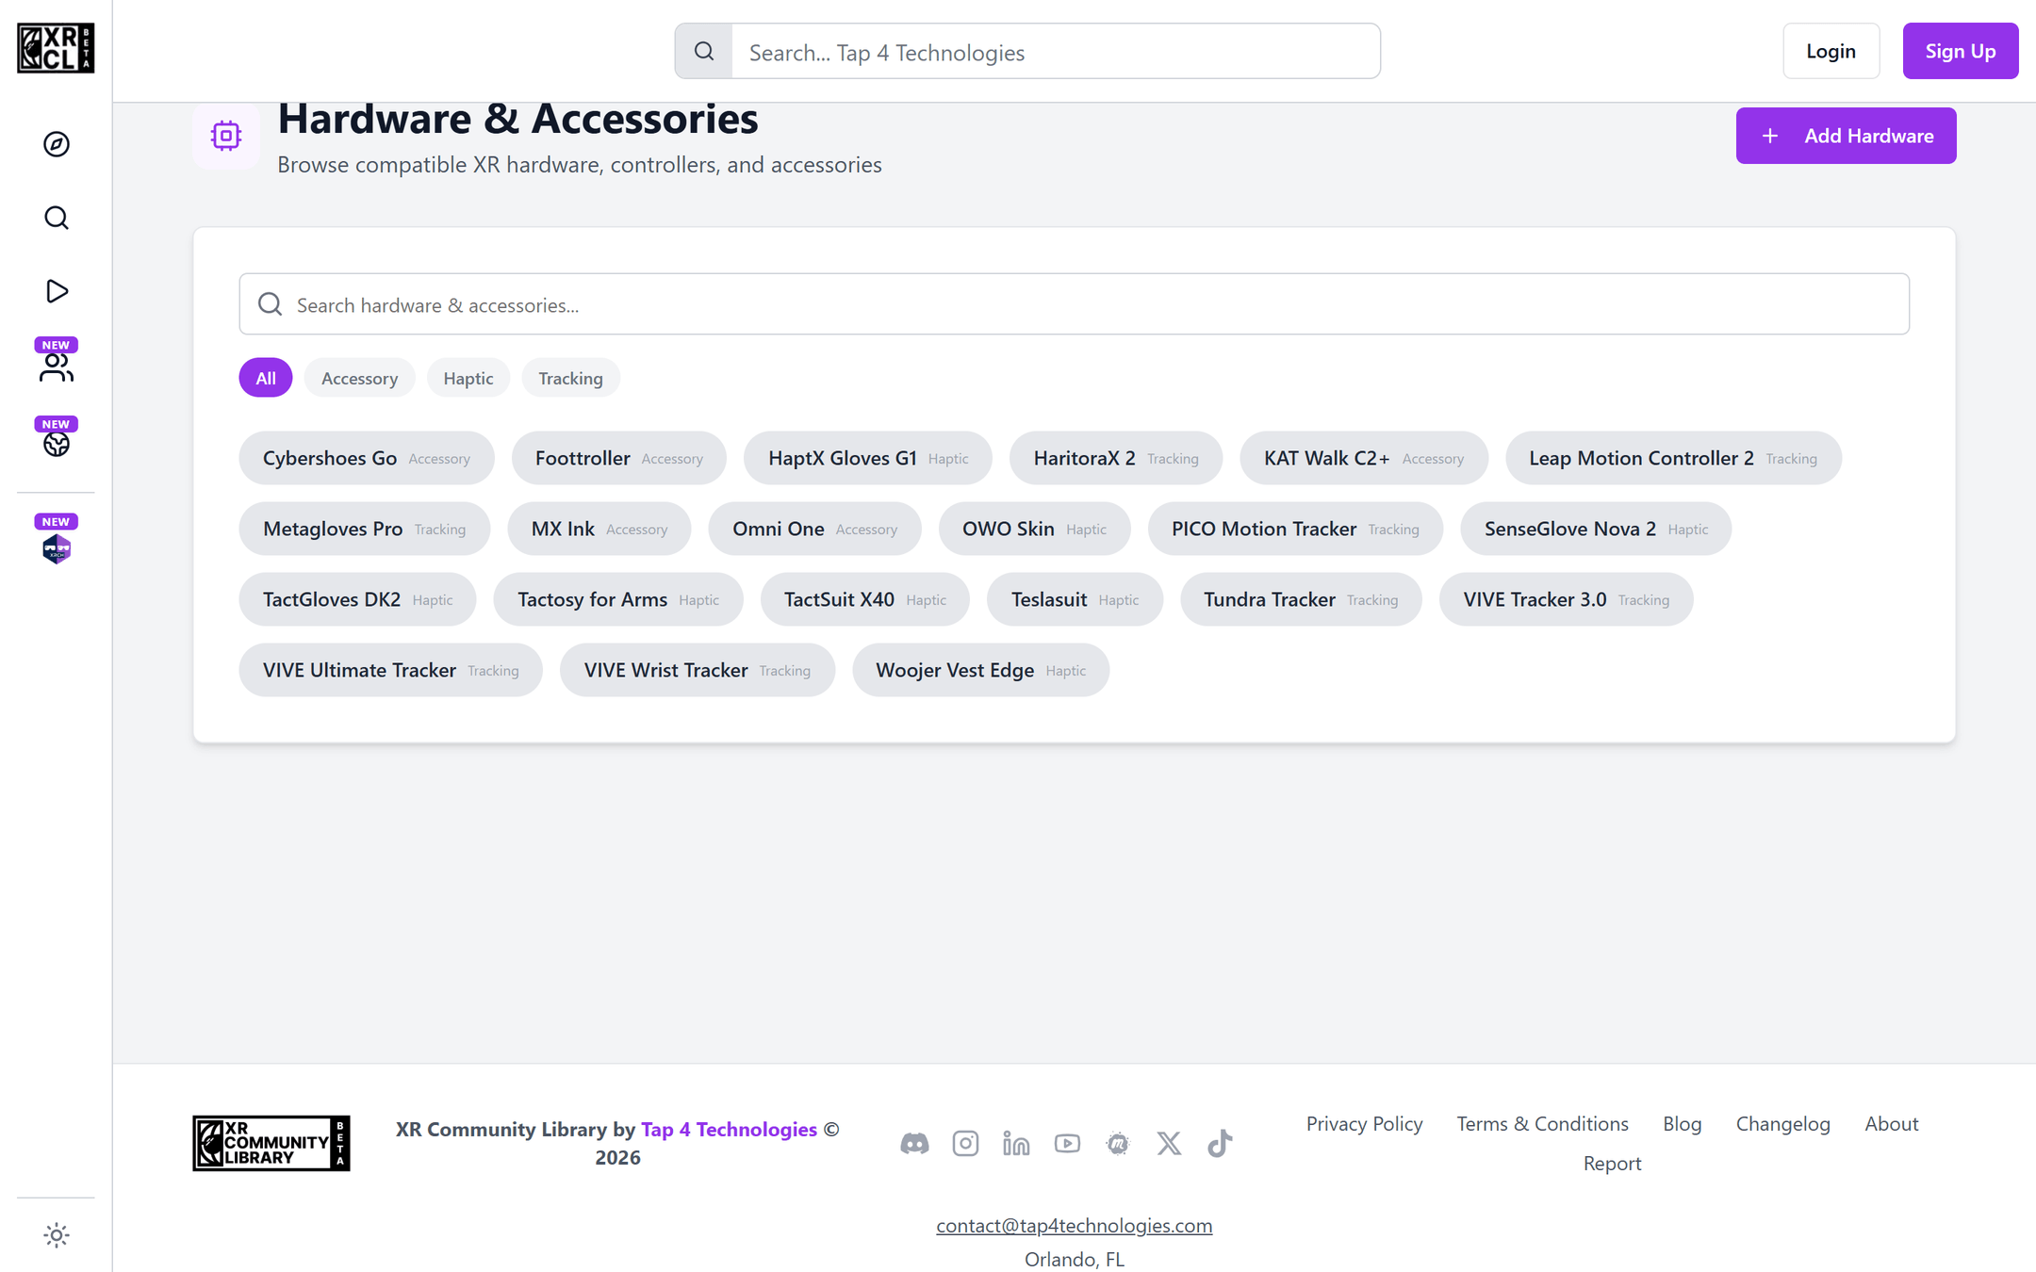This screenshot has width=2036, height=1272.
Task: Select the Foottroller hardware chip
Action: [619, 458]
